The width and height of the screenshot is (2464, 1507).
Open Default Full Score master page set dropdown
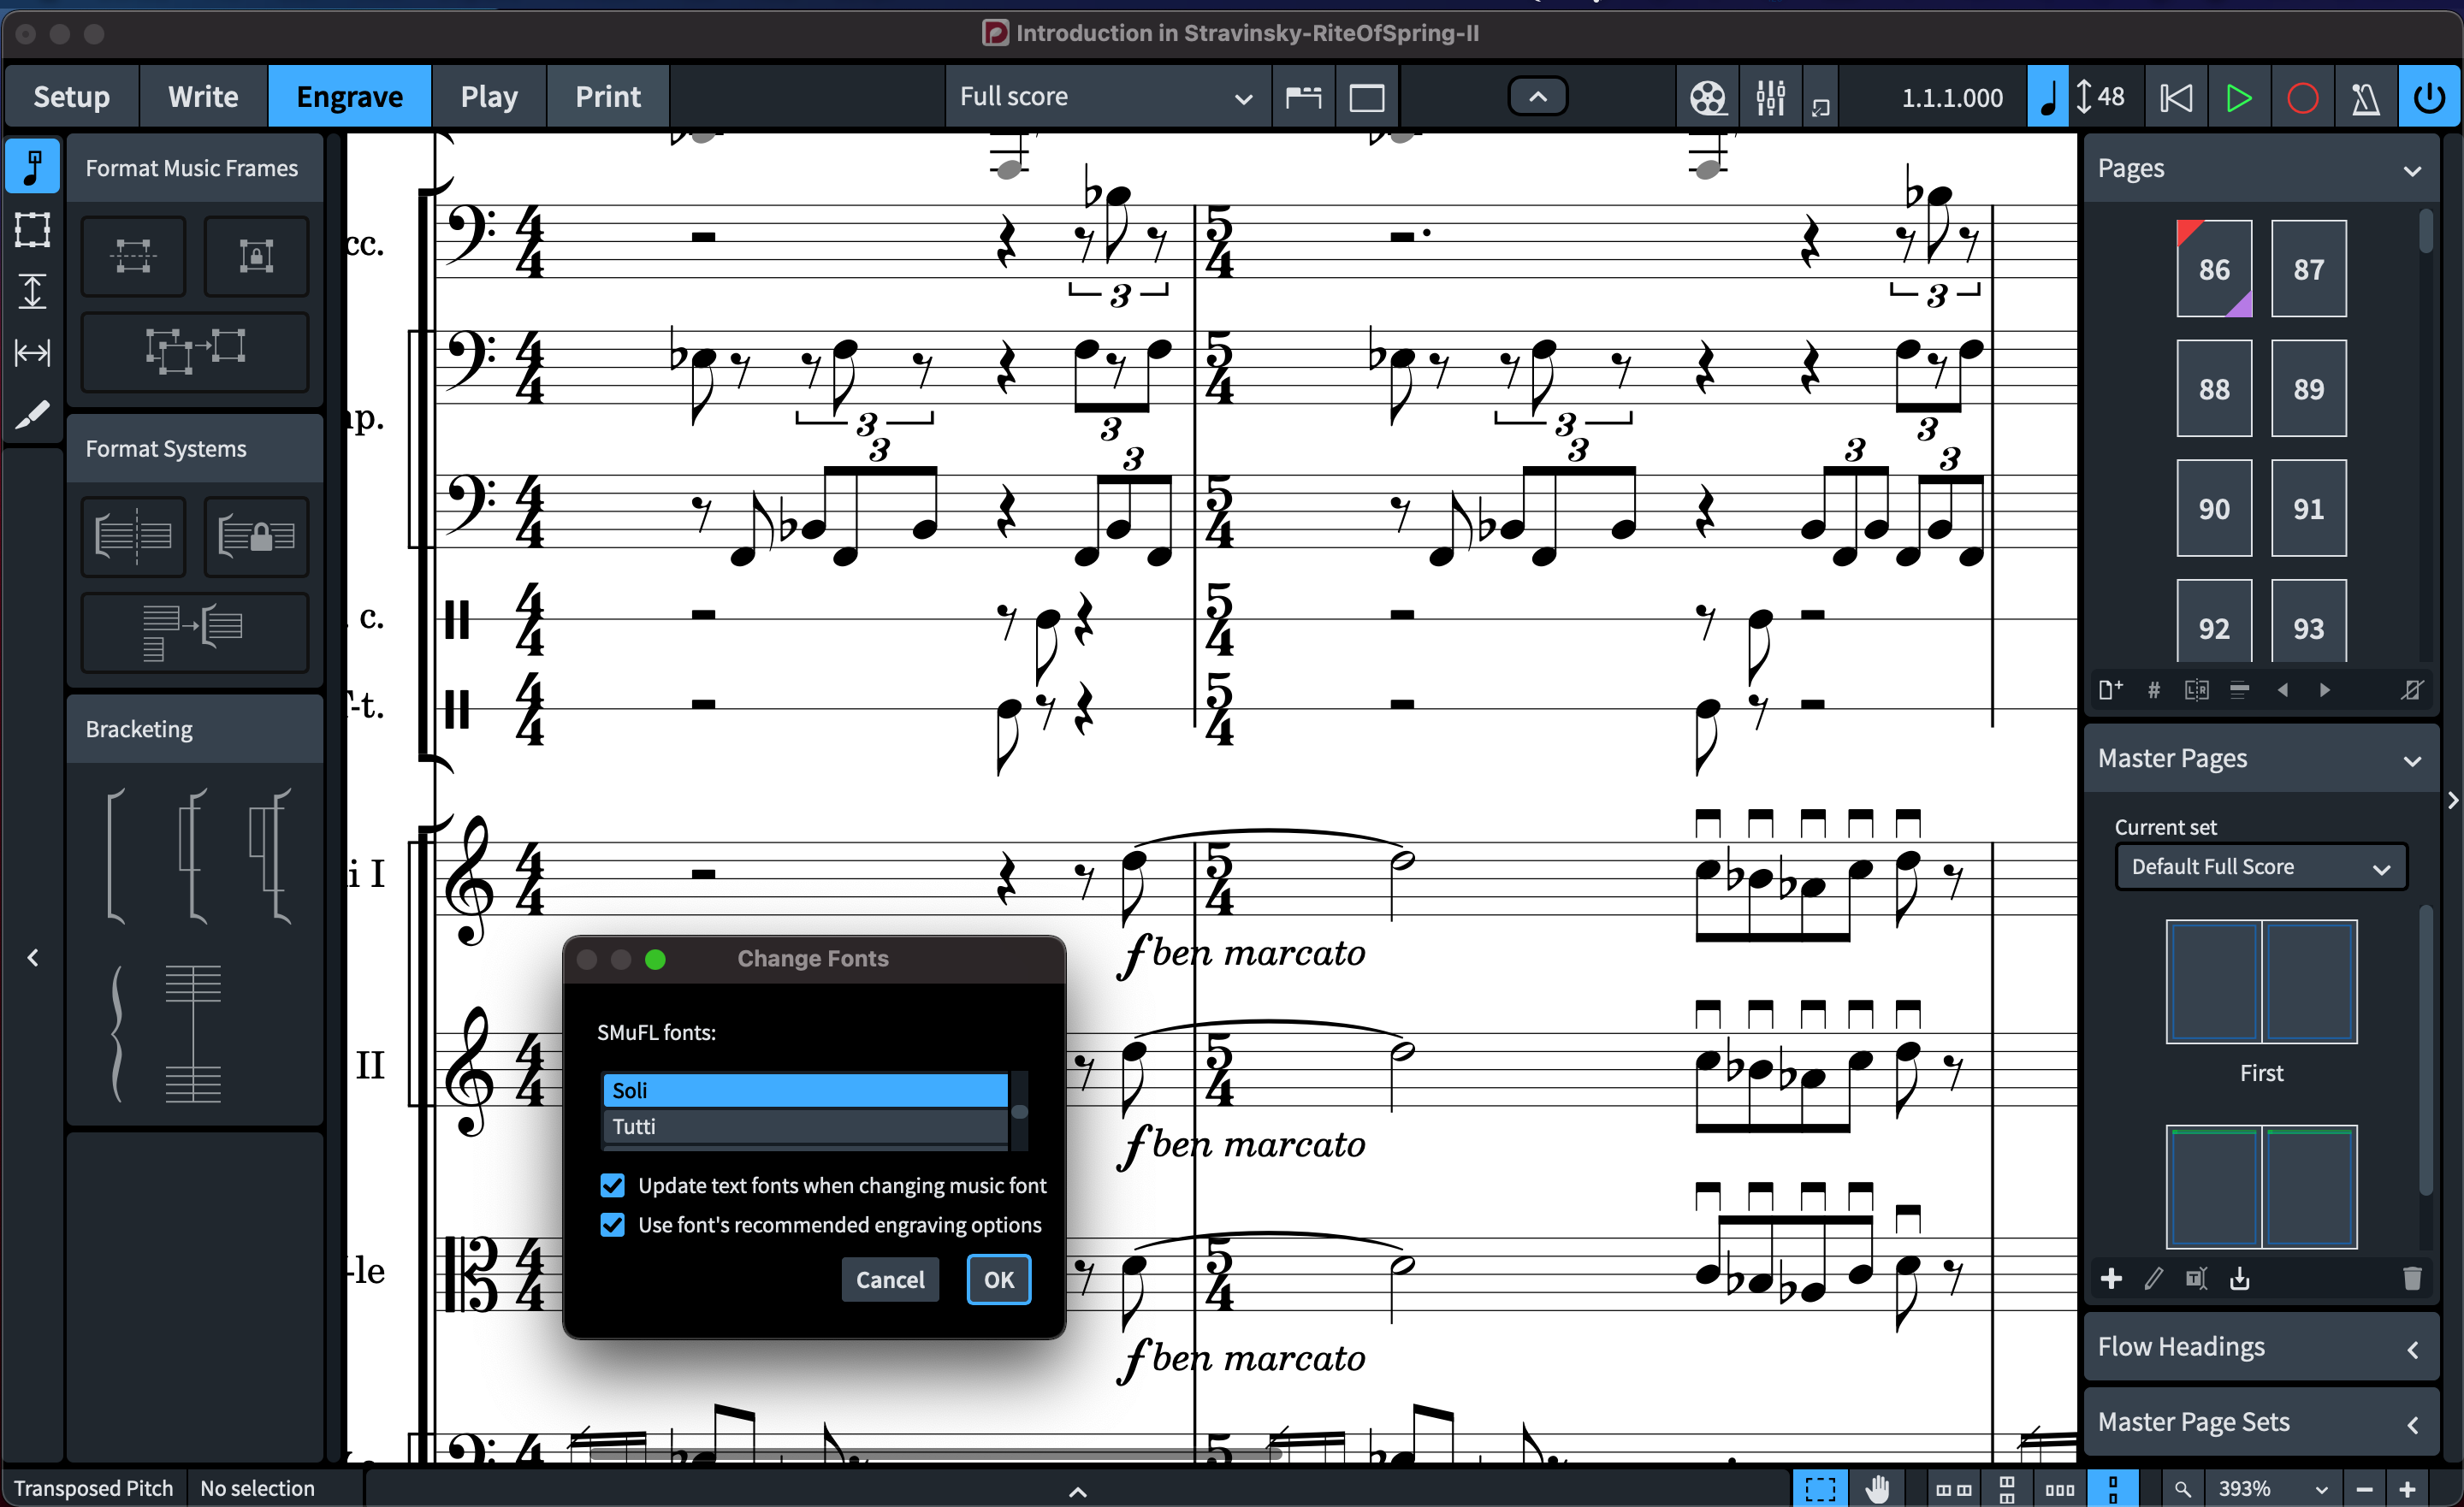(x=2260, y=867)
